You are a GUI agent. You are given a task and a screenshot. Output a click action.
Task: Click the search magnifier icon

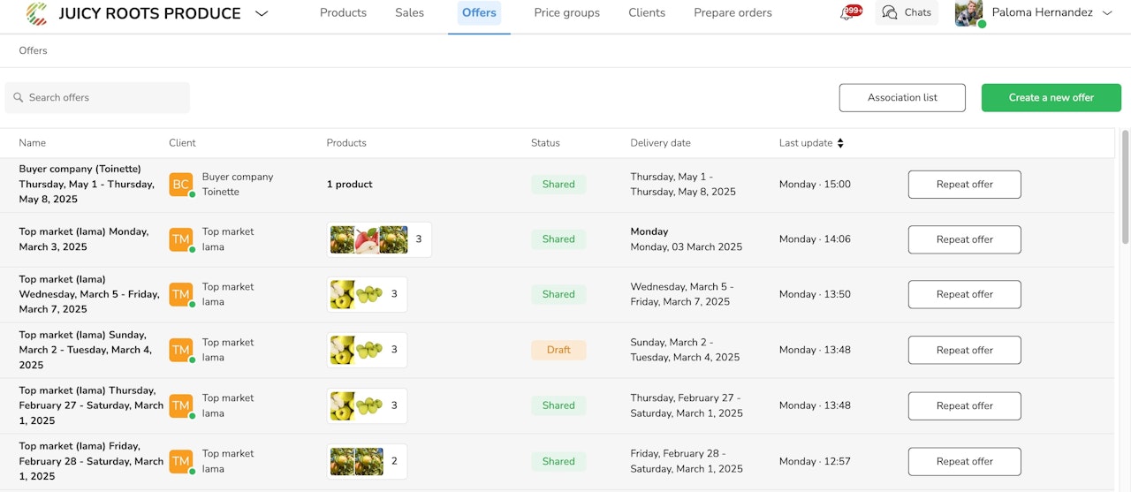pos(18,98)
